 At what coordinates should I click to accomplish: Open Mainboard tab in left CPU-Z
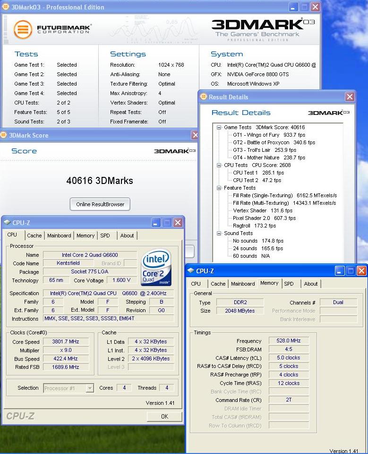coord(59,236)
